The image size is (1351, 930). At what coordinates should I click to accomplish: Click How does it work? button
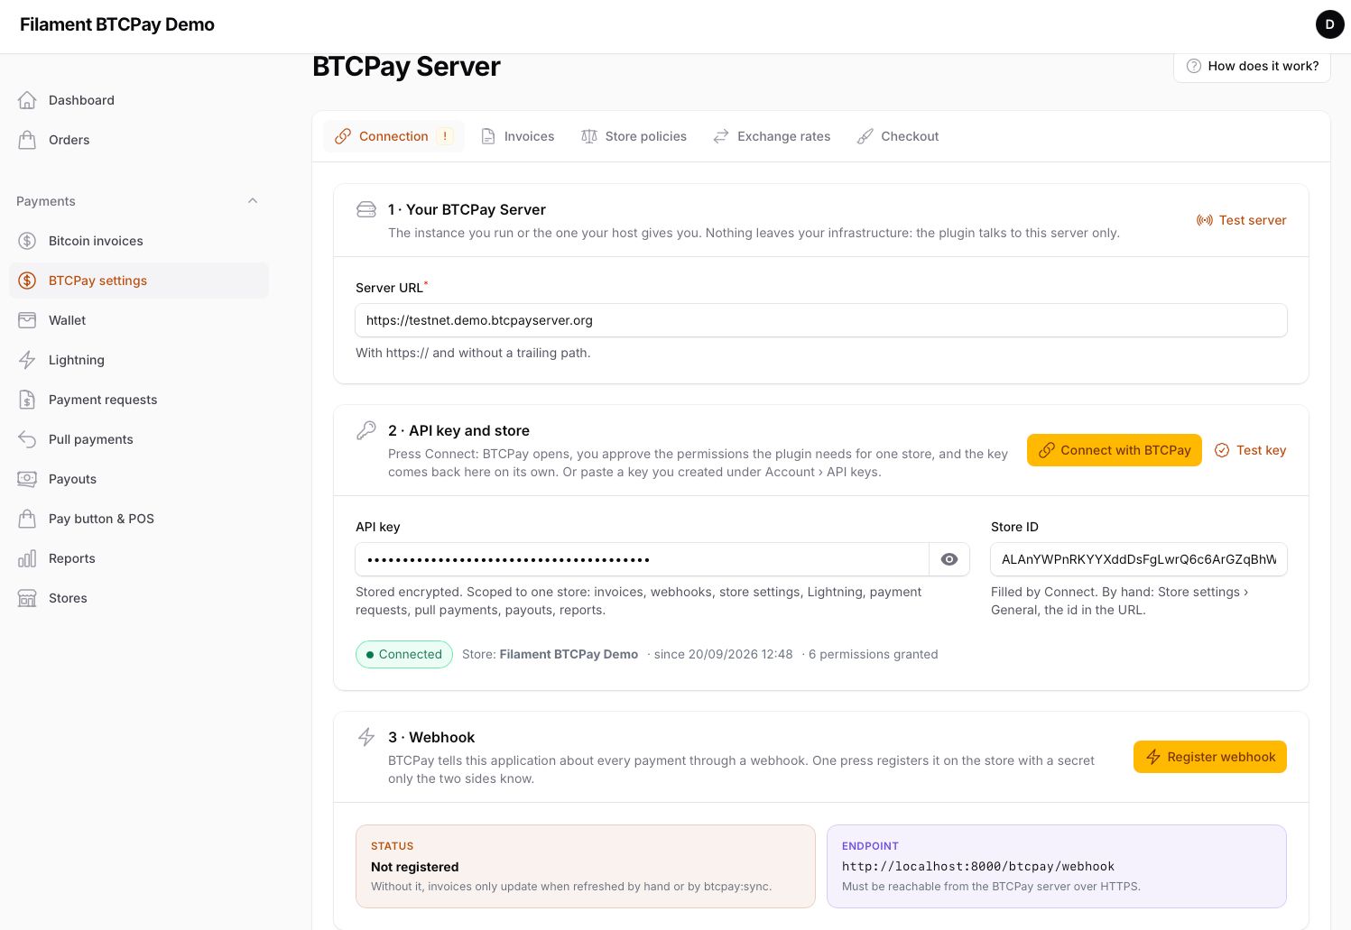coord(1253,66)
